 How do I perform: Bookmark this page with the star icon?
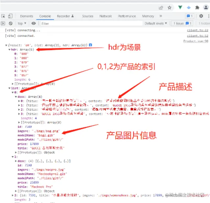tap(170, 8)
